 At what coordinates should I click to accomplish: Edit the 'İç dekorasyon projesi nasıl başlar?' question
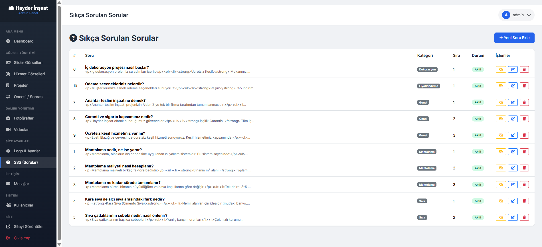coord(513,70)
